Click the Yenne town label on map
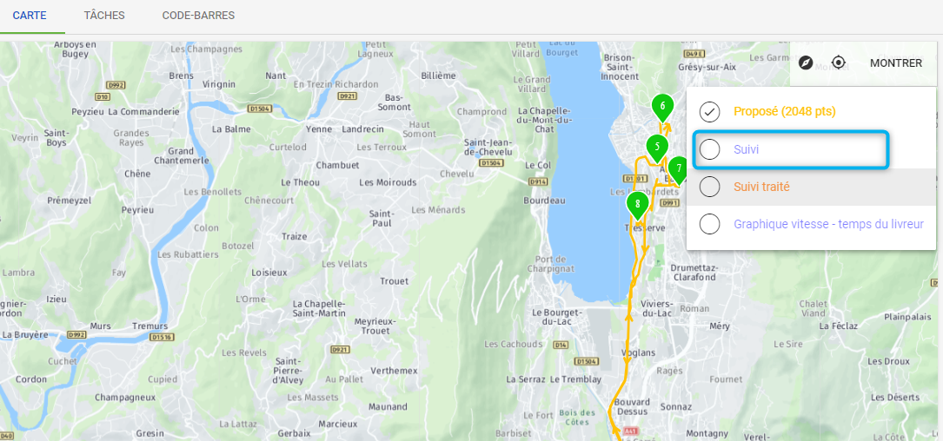Screen dimensions: 943x441 tap(319, 129)
